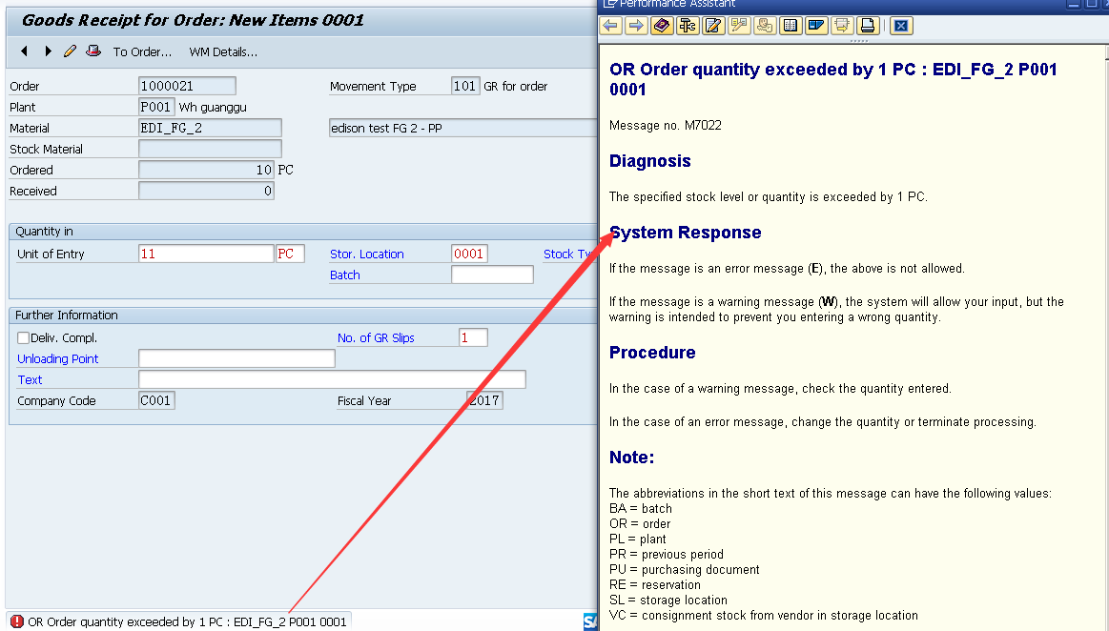1109x631 pixels.
Task: Click the hat services icon
Action: (x=93, y=51)
